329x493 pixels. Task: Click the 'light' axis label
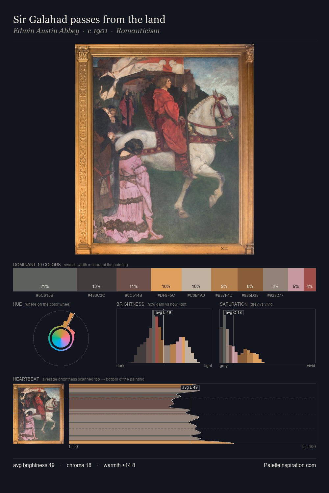(x=208, y=366)
